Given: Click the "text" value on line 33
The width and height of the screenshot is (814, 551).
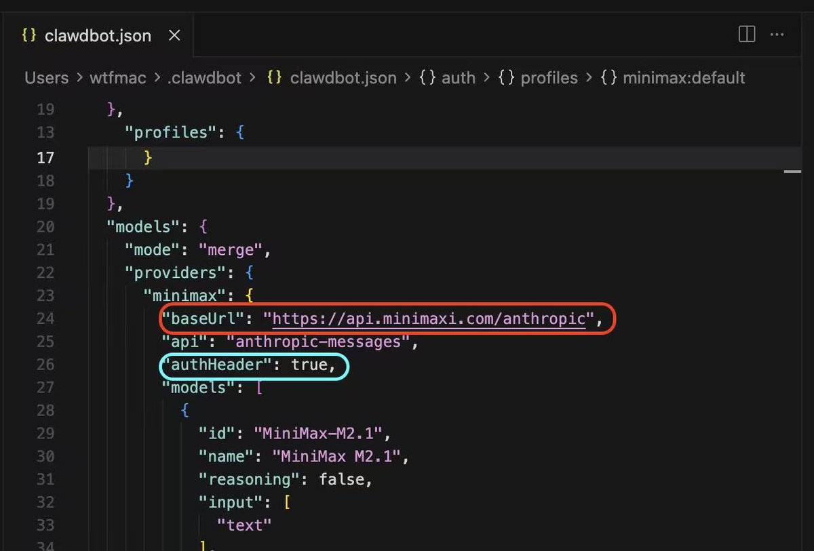Looking at the screenshot, I should point(244,524).
